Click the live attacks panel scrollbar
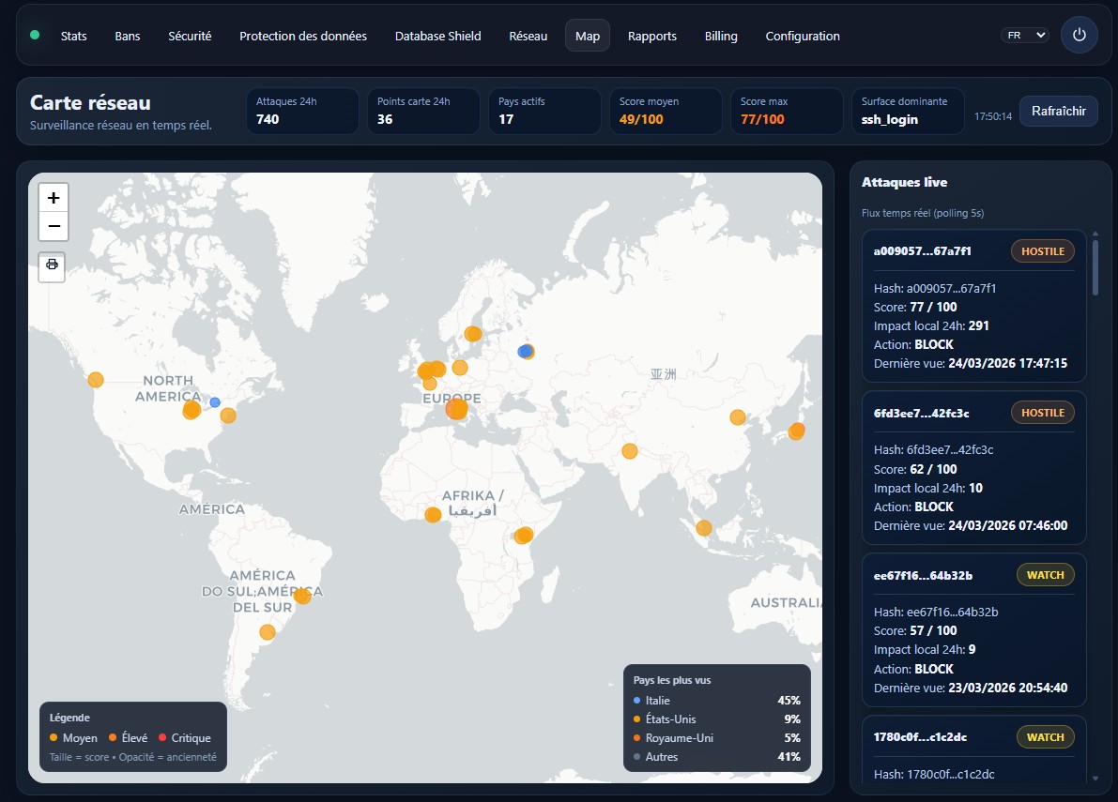This screenshot has width=1118, height=802. coord(1095,267)
